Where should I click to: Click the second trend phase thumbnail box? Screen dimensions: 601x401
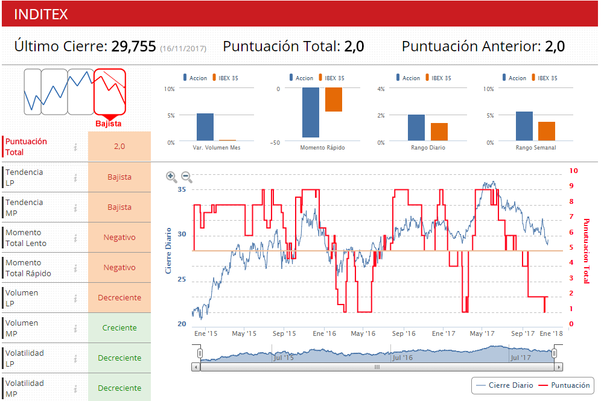[x=54, y=92]
